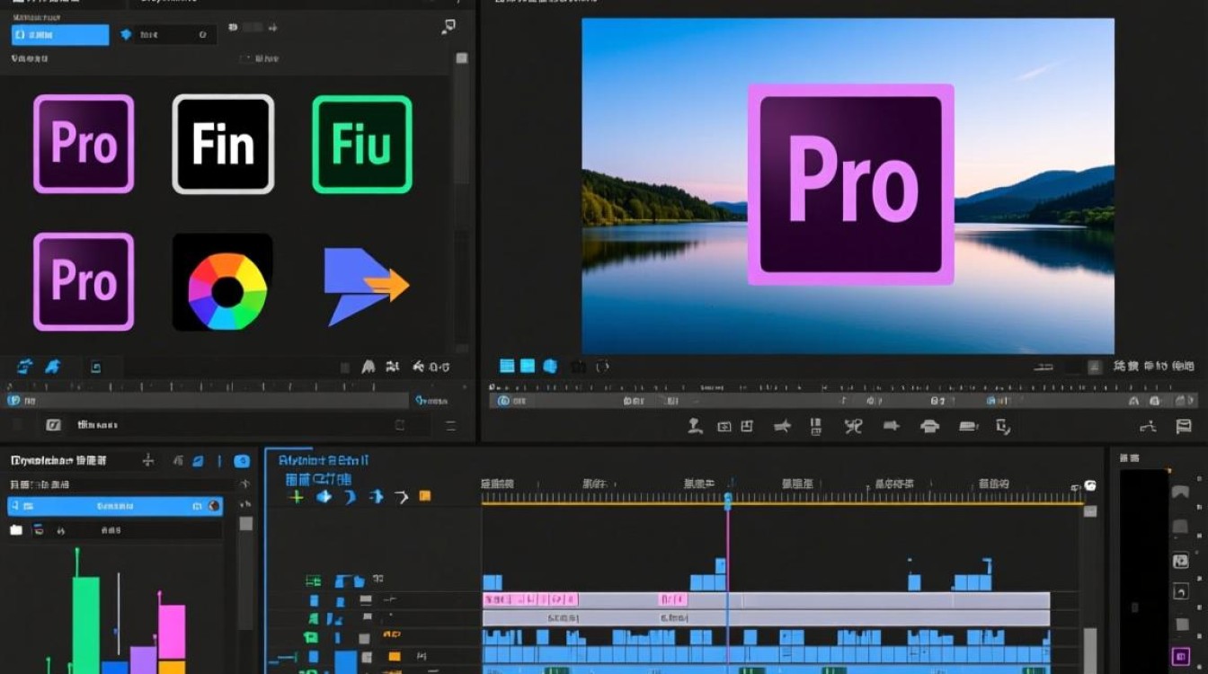
Task: Select the tall green bar in the chart
Action: point(86,625)
